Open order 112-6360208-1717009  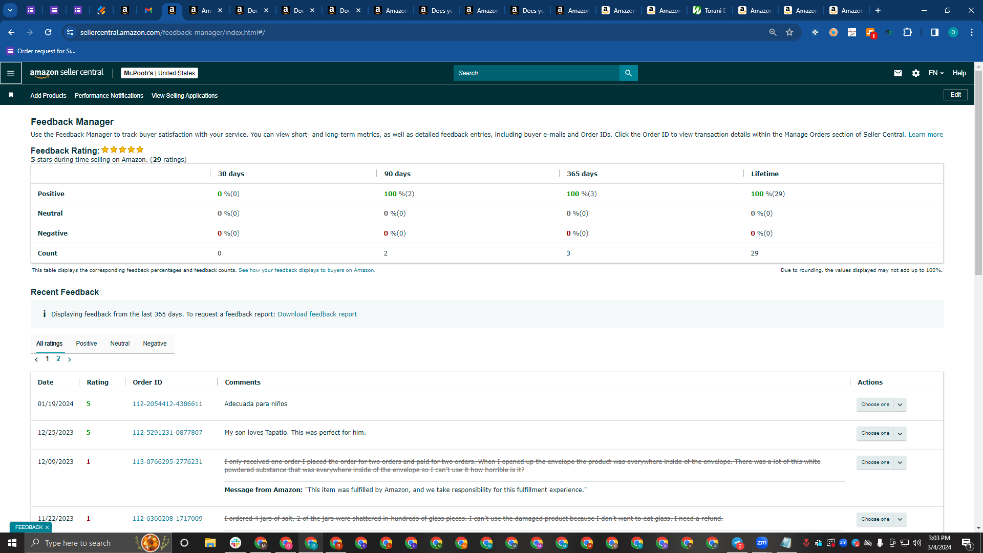click(x=167, y=519)
